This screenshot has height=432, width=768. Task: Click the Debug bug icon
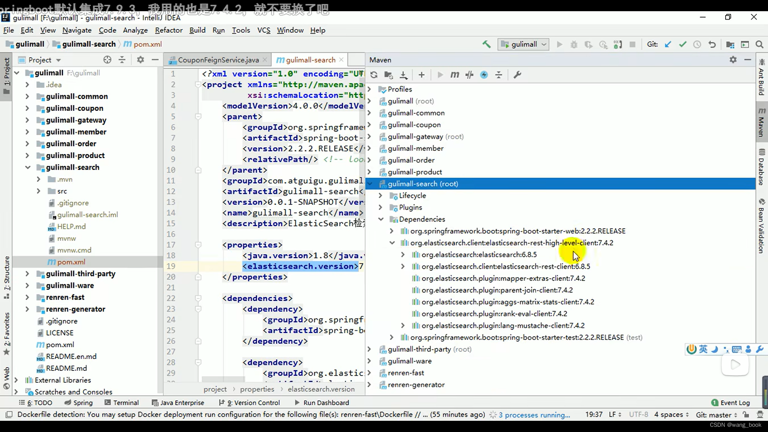(x=574, y=44)
